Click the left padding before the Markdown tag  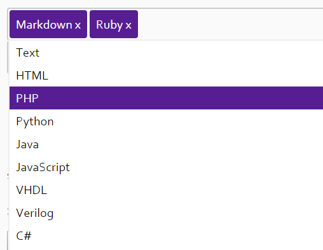coord(9,24)
